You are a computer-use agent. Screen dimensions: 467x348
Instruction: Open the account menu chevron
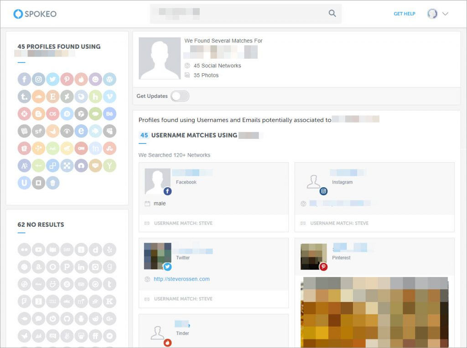click(445, 14)
